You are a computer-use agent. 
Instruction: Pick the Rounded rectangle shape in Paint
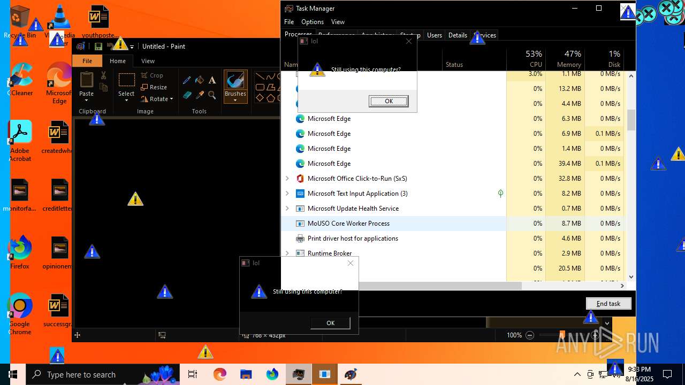point(260,87)
